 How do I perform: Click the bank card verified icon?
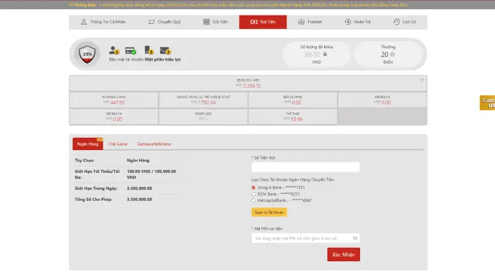(x=131, y=51)
